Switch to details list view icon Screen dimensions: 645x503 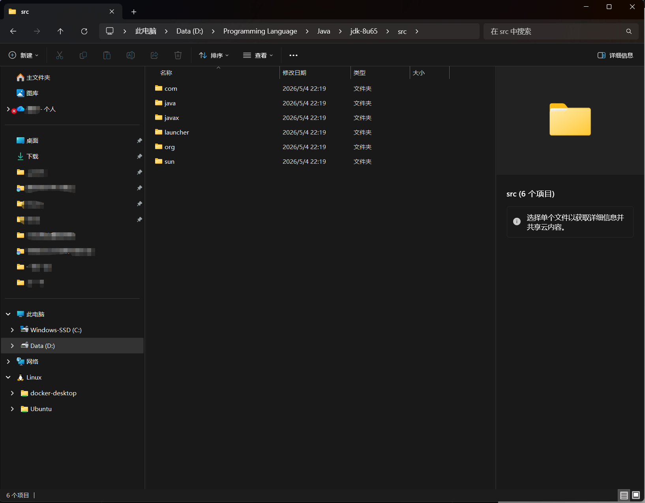click(x=624, y=495)
